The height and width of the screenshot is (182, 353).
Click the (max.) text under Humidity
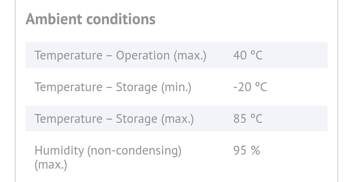pos(51,165)
